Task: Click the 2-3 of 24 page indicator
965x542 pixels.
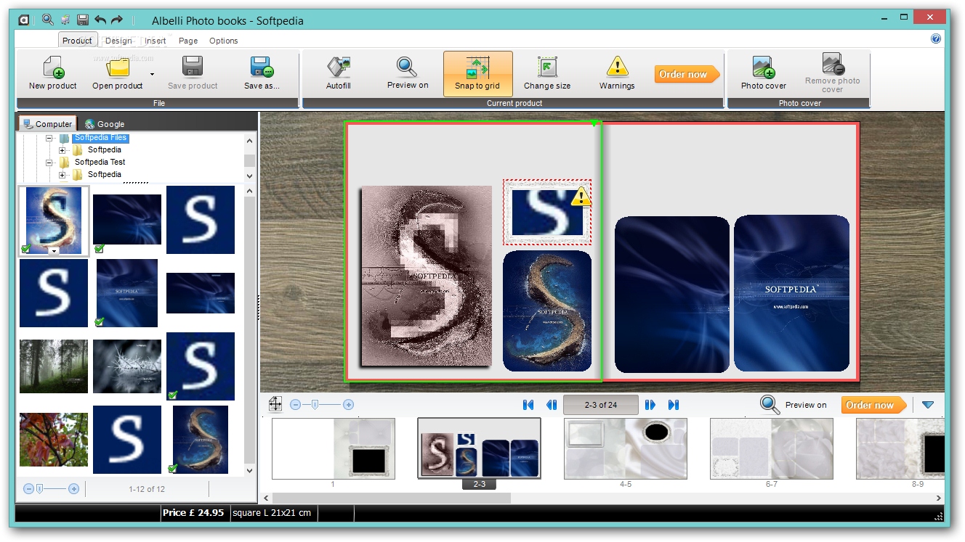Action: (601, 405)
